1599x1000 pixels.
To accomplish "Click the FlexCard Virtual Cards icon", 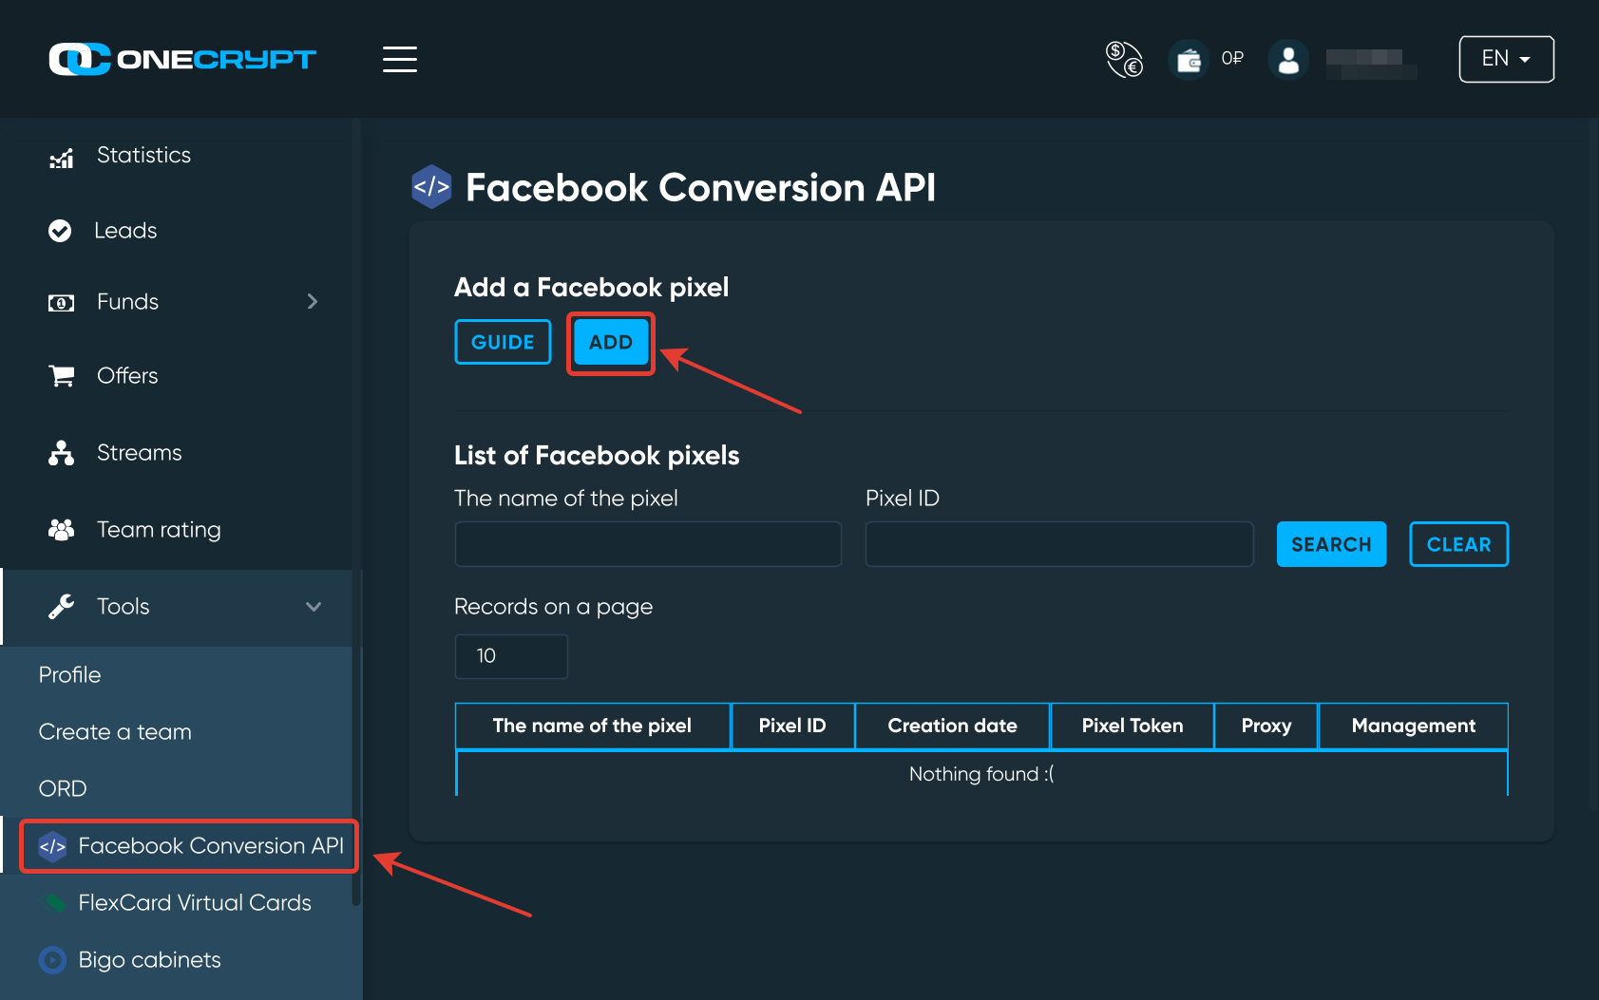I will point(54,902).
